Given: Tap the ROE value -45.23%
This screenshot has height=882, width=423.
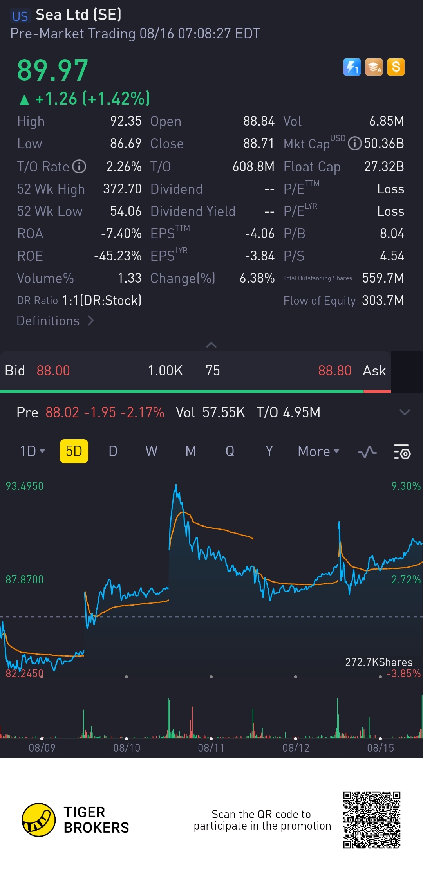Looking at the screenshot, I should pyautogui.click(x=118, y=256).
